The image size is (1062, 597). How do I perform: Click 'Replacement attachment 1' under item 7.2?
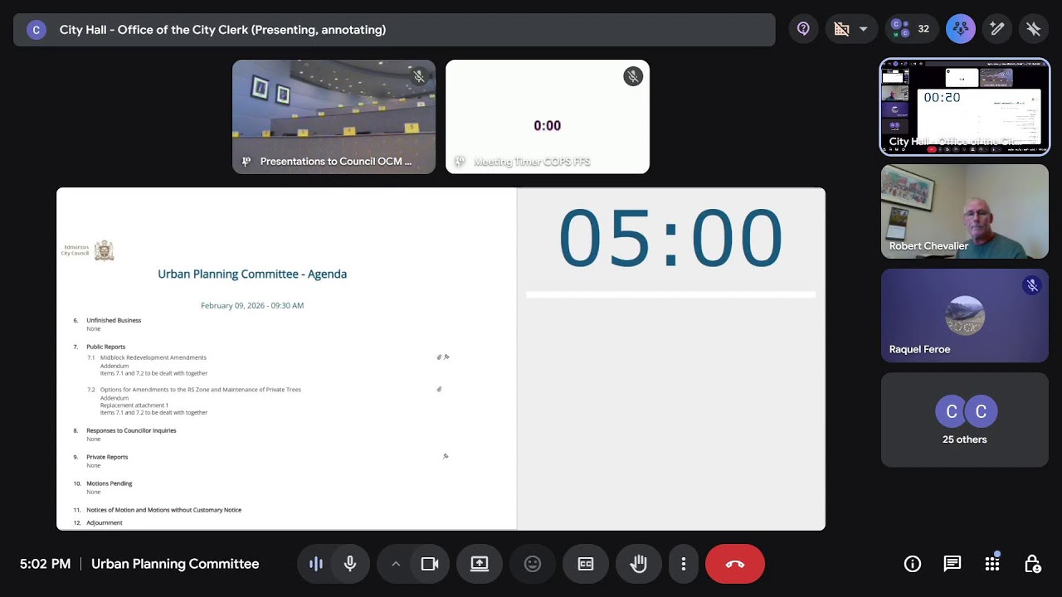tap(134, 405)
